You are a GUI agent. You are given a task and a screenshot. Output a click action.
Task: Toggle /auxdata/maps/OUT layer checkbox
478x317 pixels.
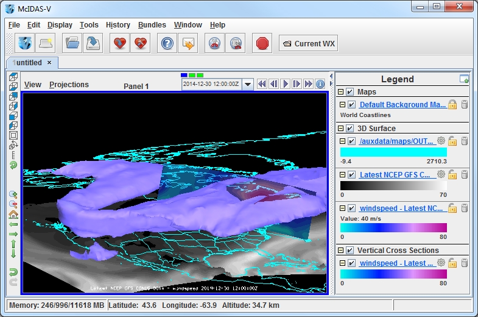(x=351, y=141)
